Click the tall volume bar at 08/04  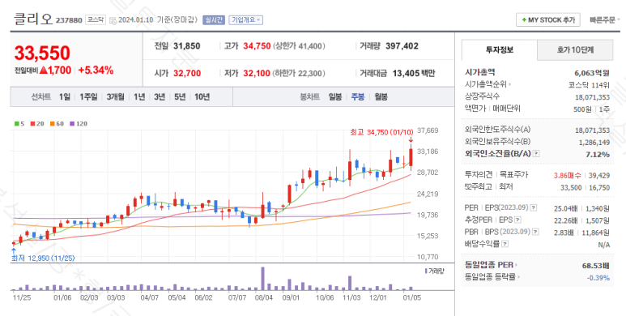[262, 279]
